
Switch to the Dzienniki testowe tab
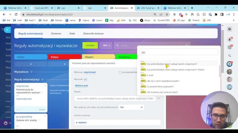point(93,34)
